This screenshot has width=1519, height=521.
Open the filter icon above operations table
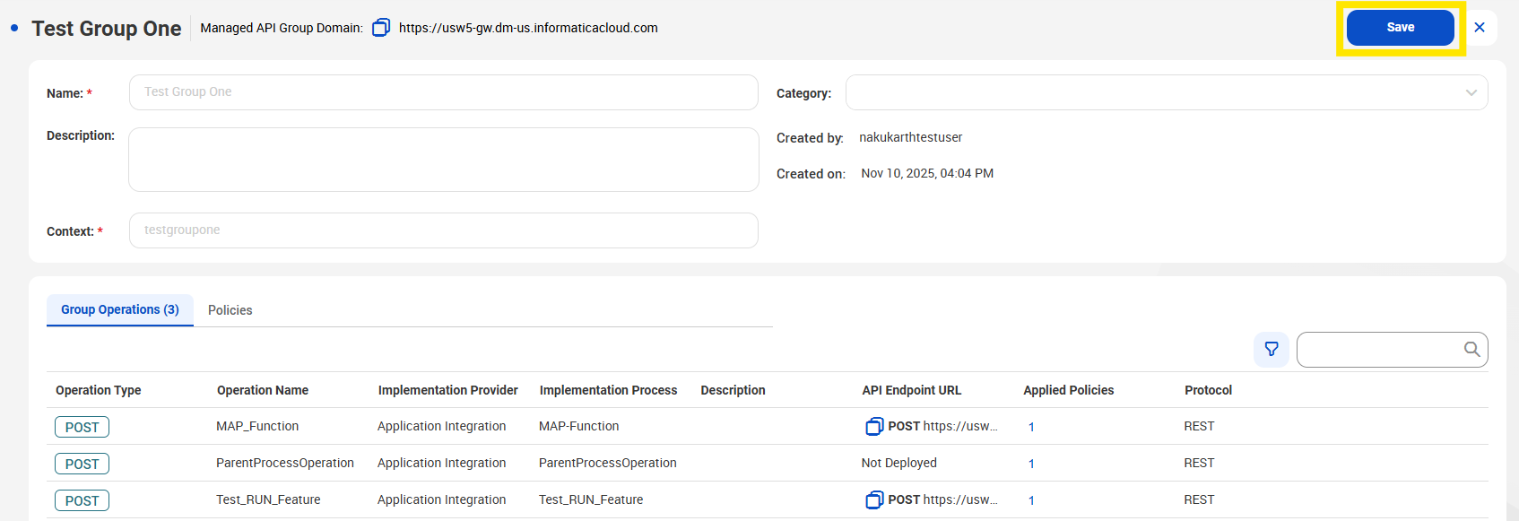pyautogui.click(x=1272, y=349)
